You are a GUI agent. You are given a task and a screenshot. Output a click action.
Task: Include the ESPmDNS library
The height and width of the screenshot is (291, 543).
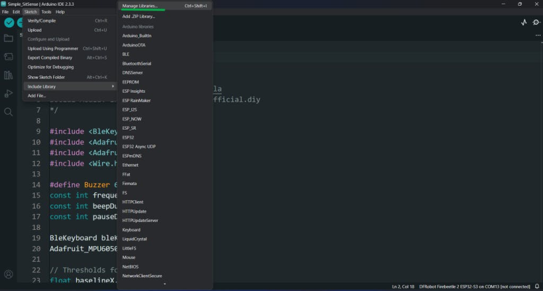pos(165,156)
